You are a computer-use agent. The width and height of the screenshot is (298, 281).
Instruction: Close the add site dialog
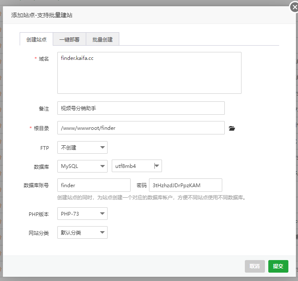coord(294,8)
